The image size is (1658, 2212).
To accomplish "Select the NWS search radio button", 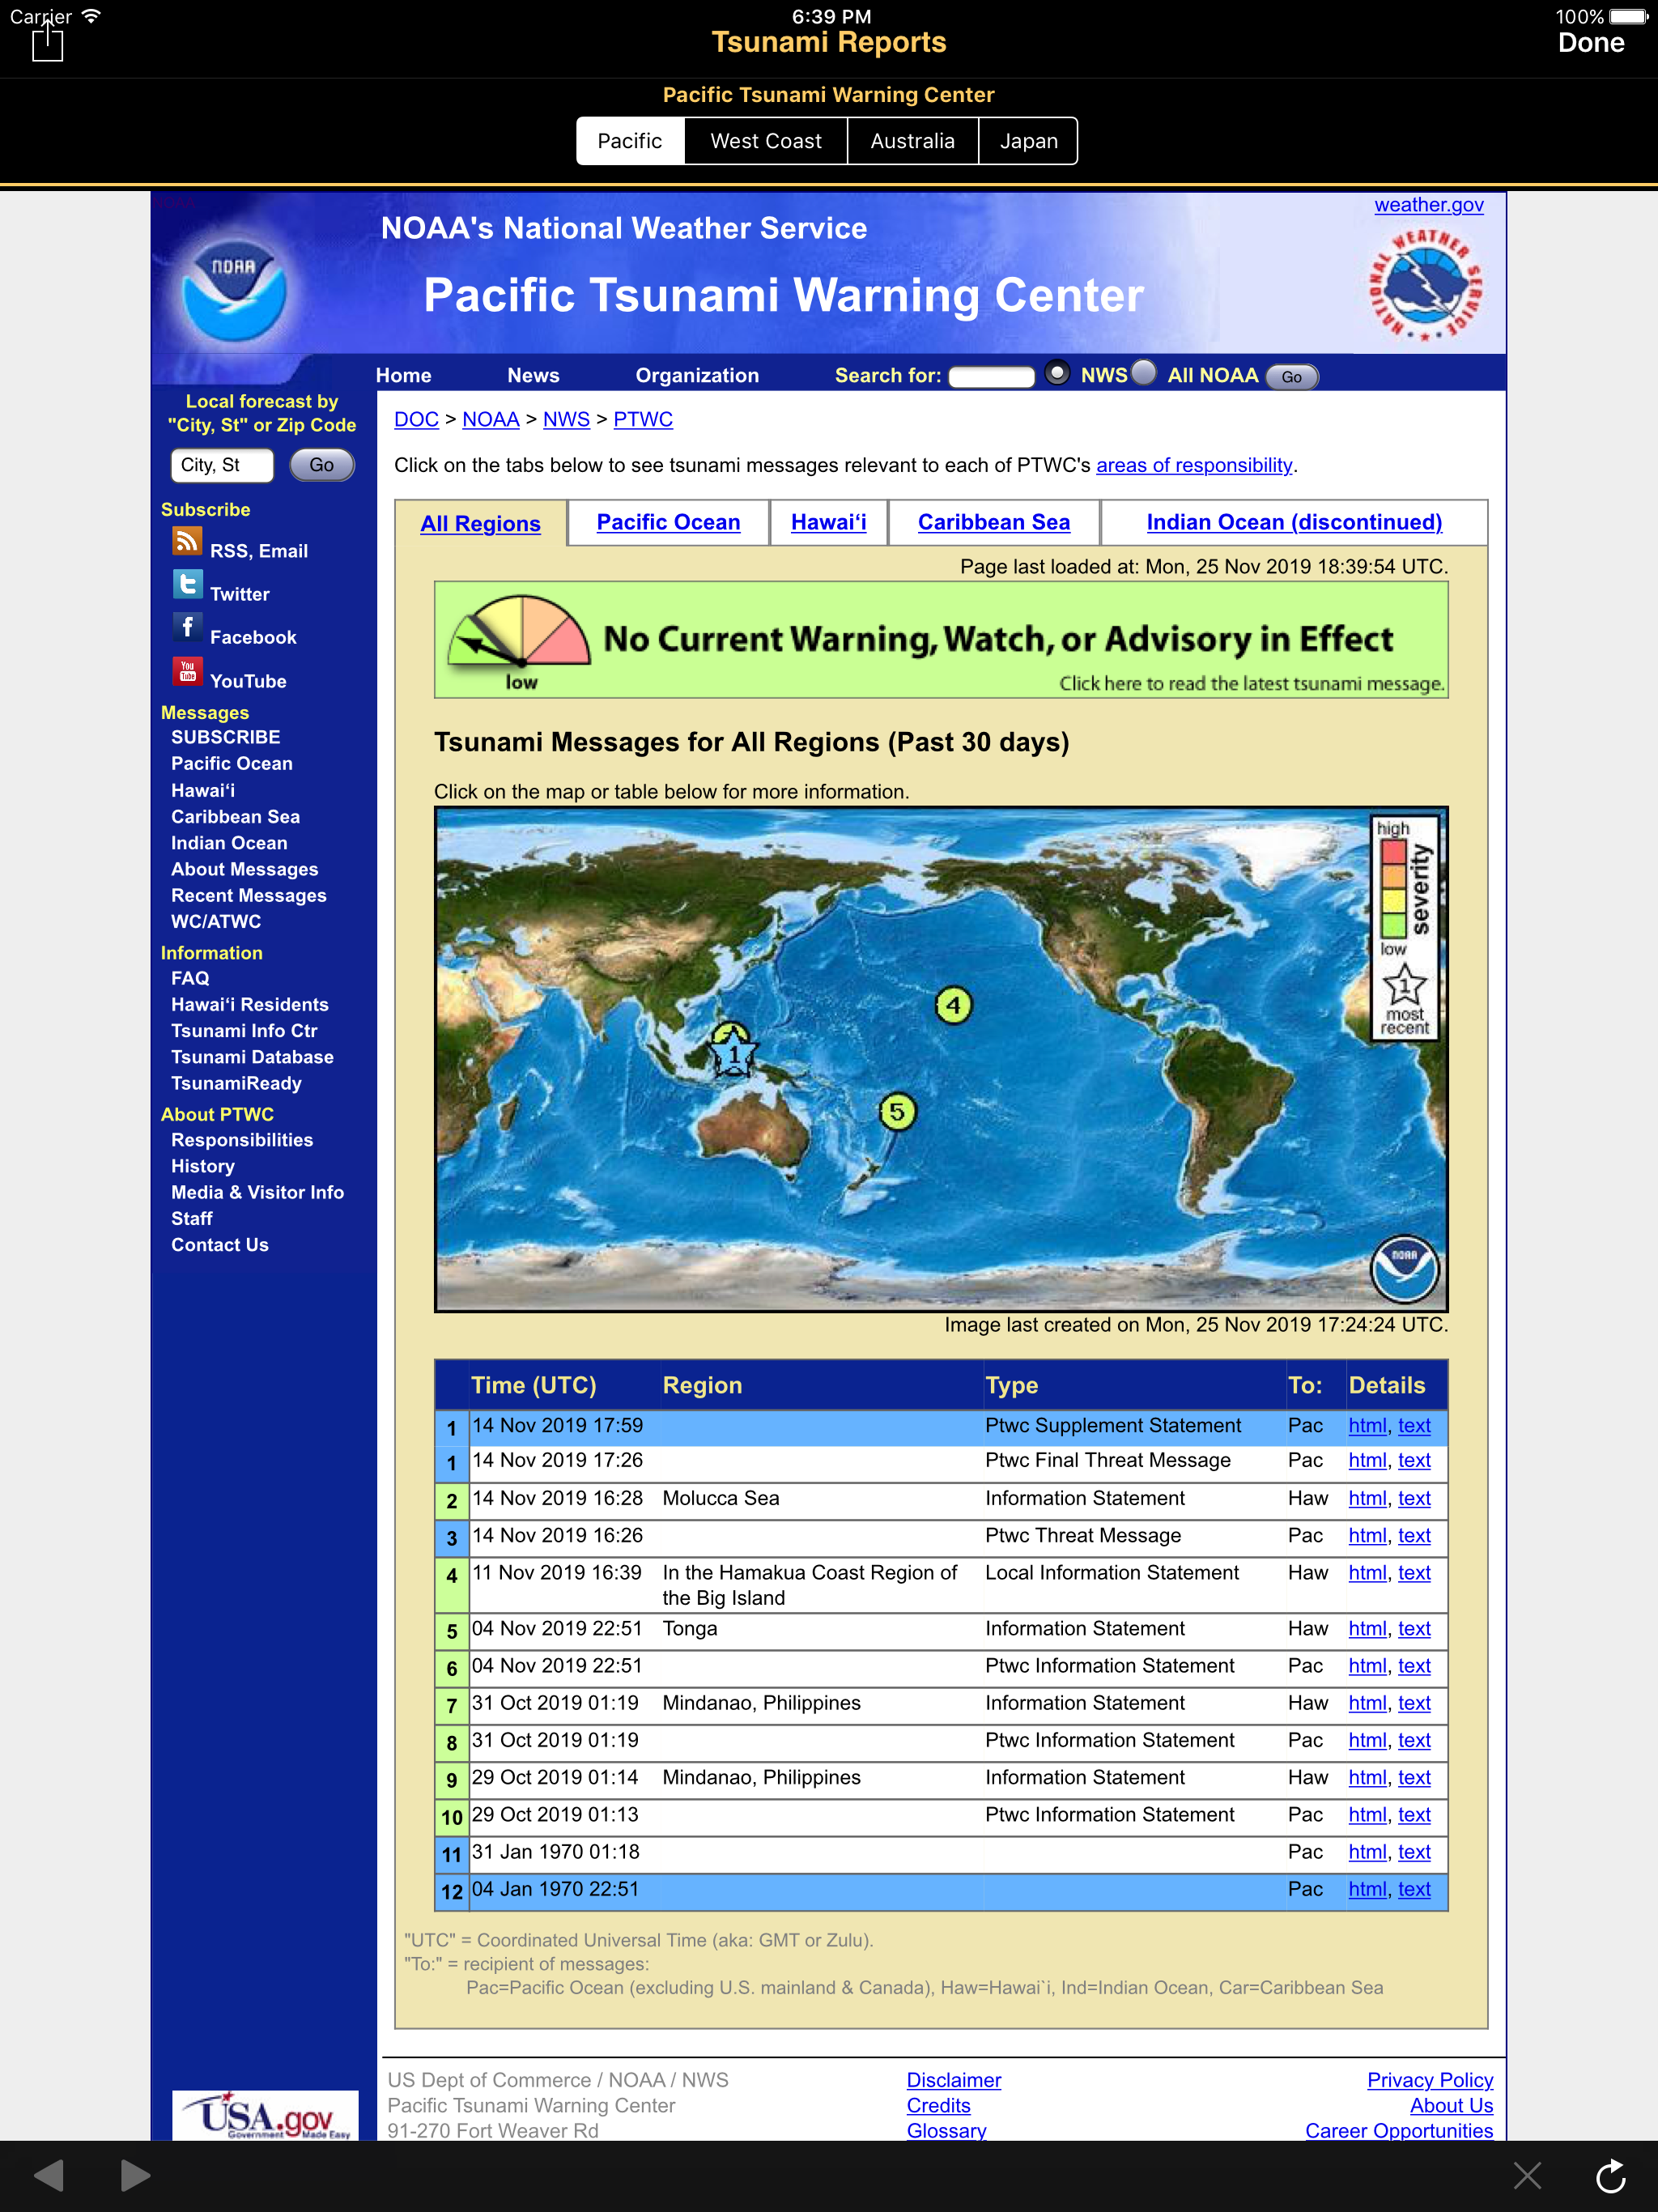I will (1057, 375).
